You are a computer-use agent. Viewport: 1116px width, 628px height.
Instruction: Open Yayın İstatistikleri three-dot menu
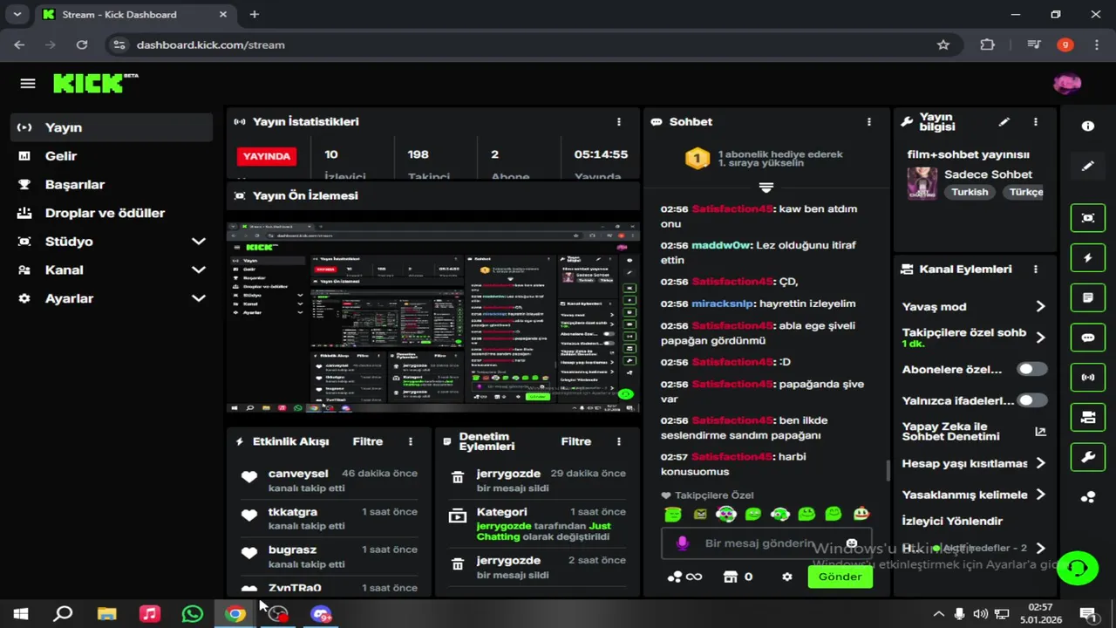[x=619, y=122]
